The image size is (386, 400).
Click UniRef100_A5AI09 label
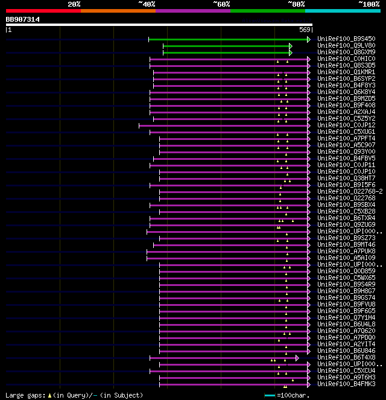pyautogui.click(x=346, y=258)
